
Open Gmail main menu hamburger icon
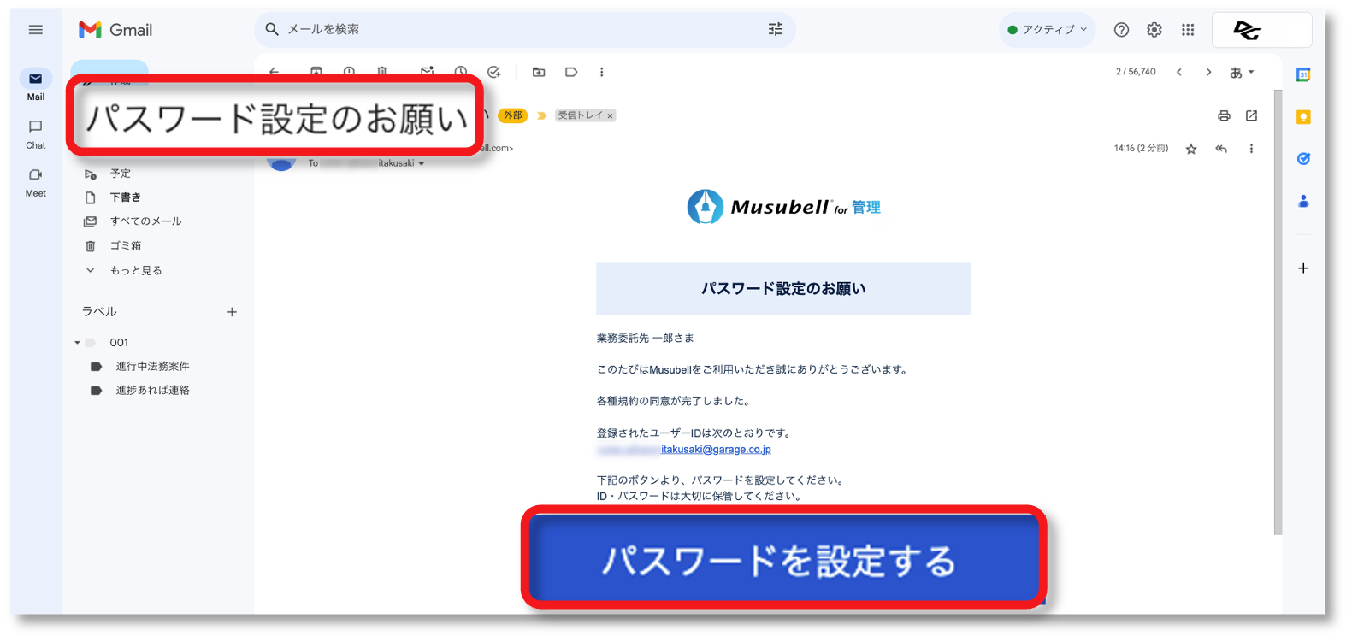click(35, 30)
